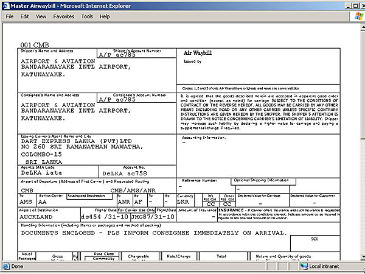Click the Windows flag logo
The width and height of the screenshot is (365, 274).
coord(359,16)
